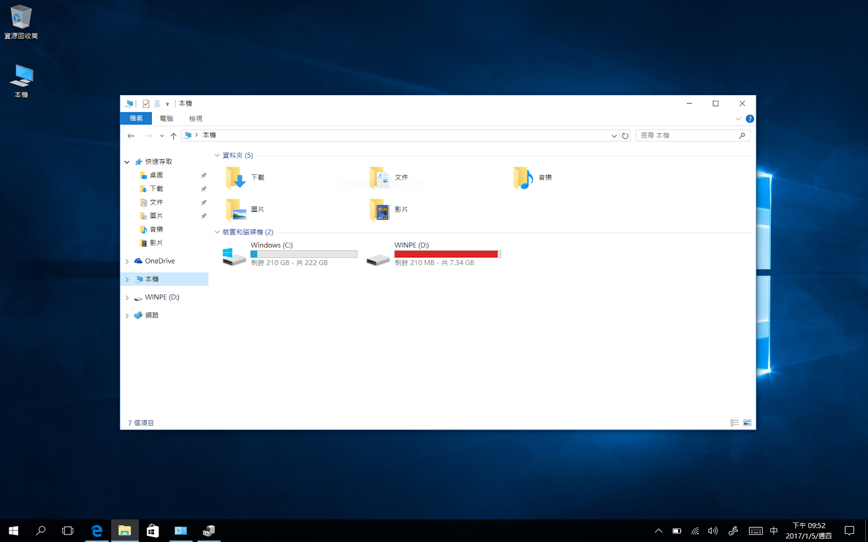Click the File Explorer taskbar button
Viewport: 868px width, 542px height.
pos(125,531)
